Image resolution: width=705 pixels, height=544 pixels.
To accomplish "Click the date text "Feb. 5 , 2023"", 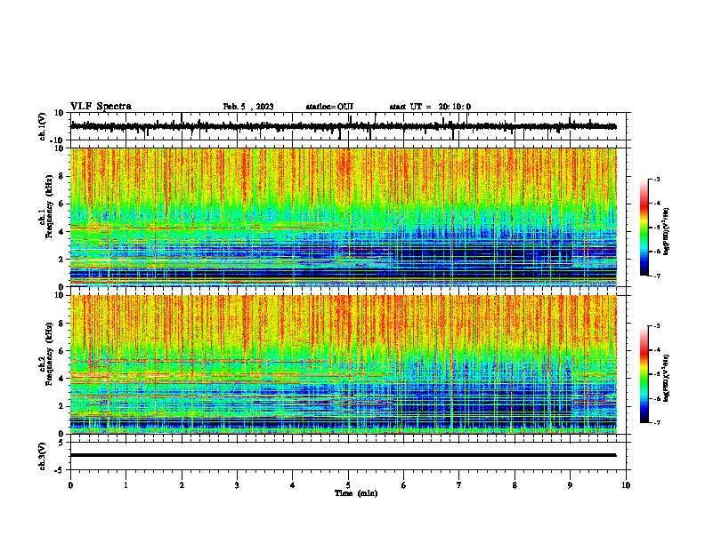I will point(248,107).
